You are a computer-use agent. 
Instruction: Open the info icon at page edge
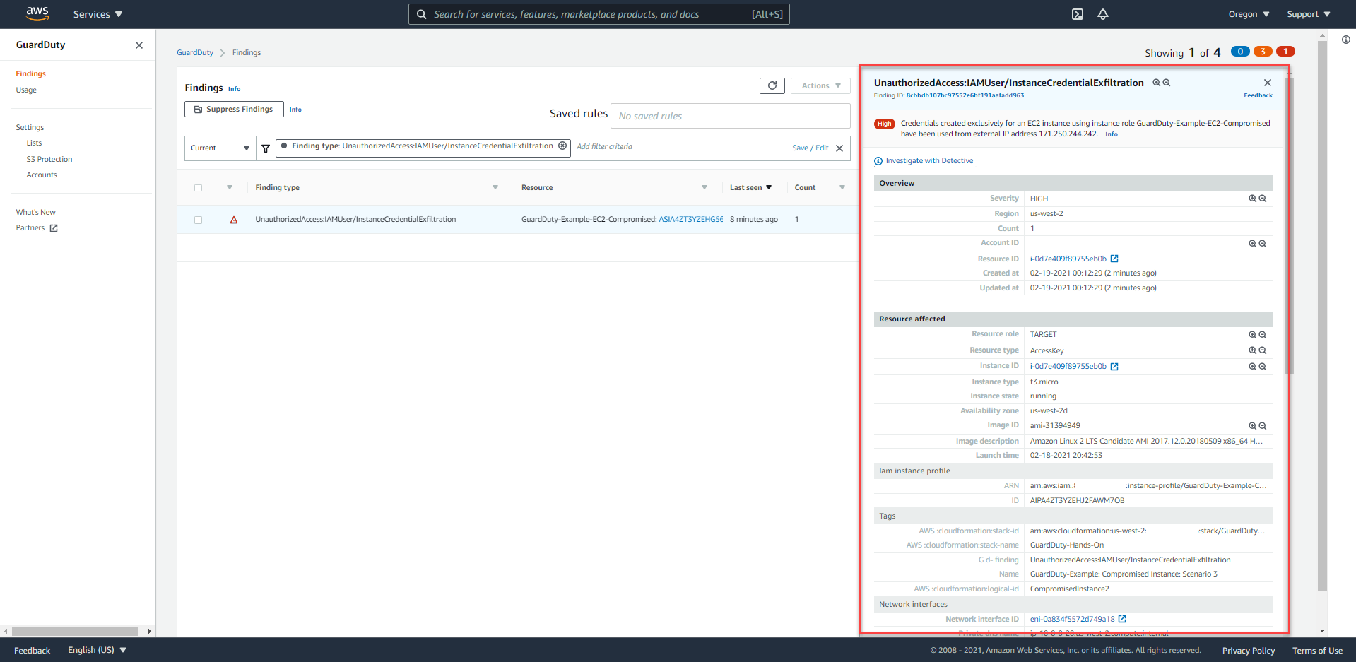pos(1346,40)
